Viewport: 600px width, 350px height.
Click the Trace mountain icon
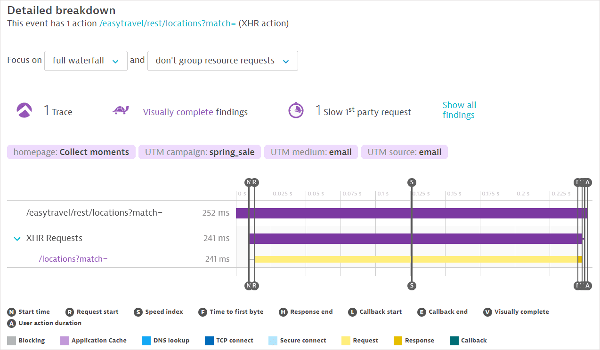point(24,110)
